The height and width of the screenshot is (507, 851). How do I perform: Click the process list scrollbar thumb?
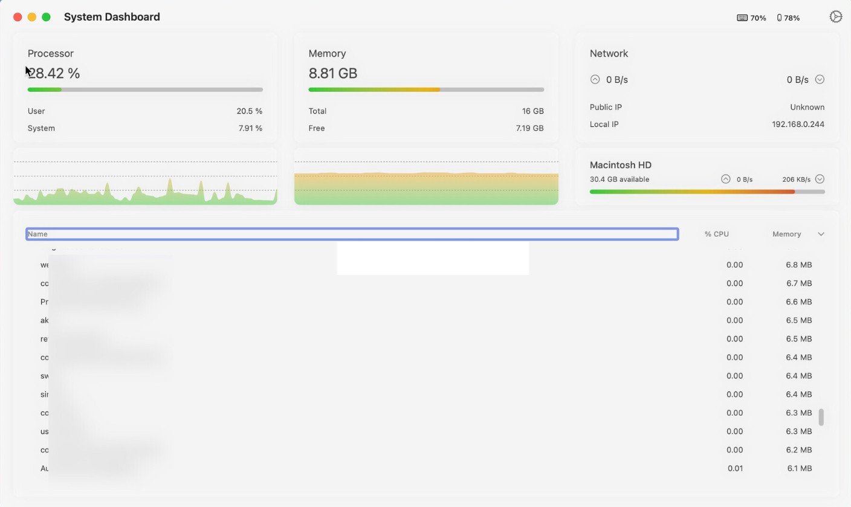821,417
